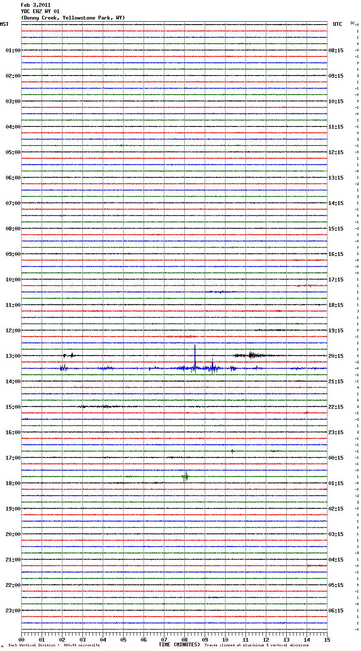The width and height of the screenshot is (361, 651).
Task: Select the "13:00" MST hour label
Action: coord(13,356)
